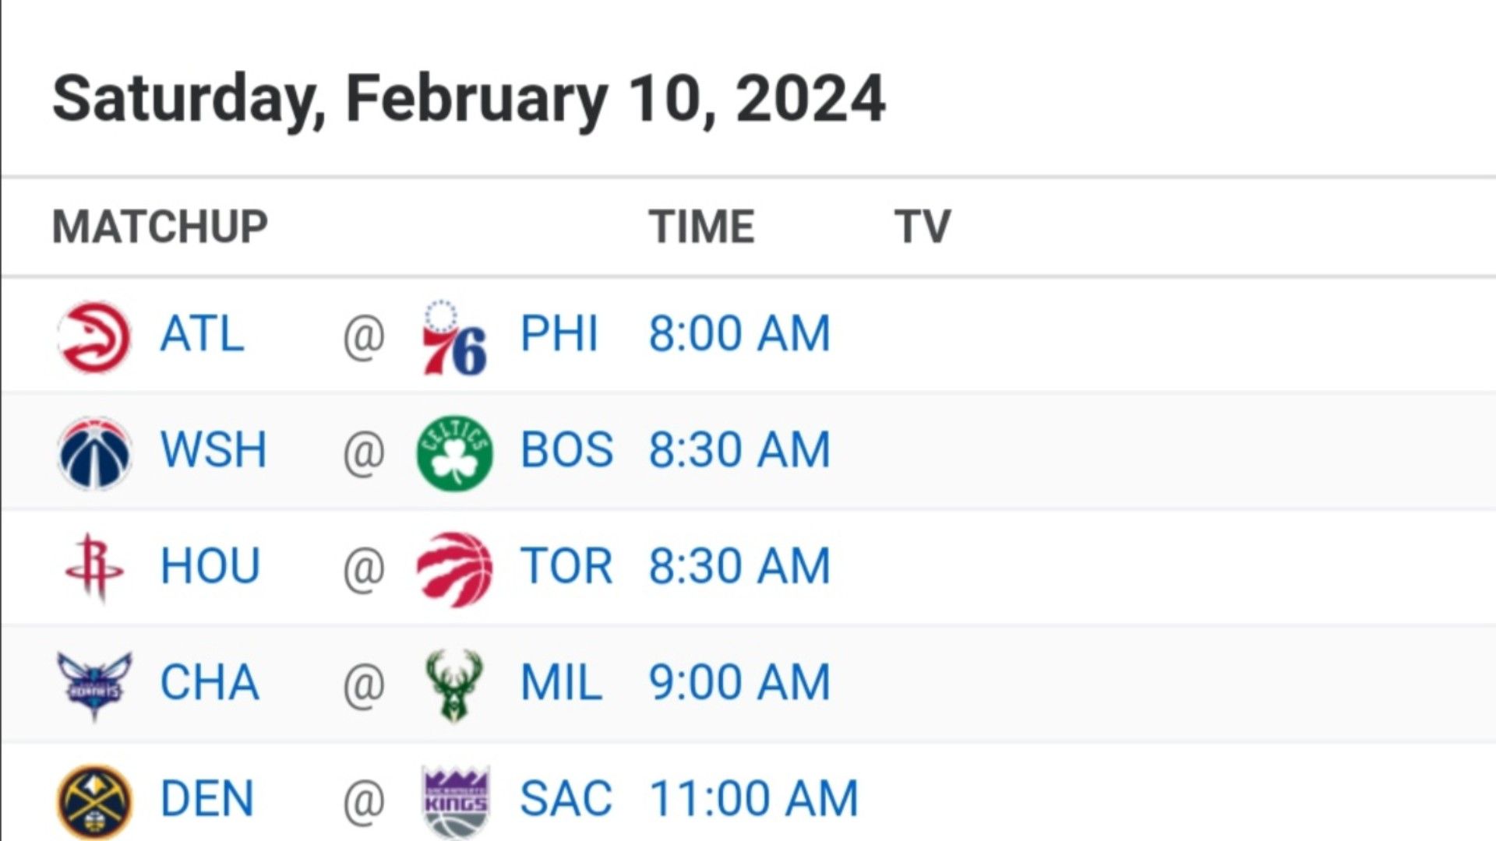The width and height of the screenshot is (1496, 841).
Task: View the HOU at TOR 8:30 AM game
Action: coord(740,566)
